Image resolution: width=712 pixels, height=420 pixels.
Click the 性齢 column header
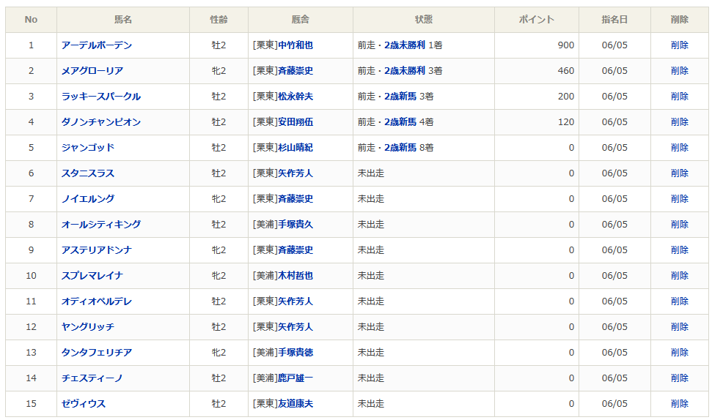coord(219,20)
